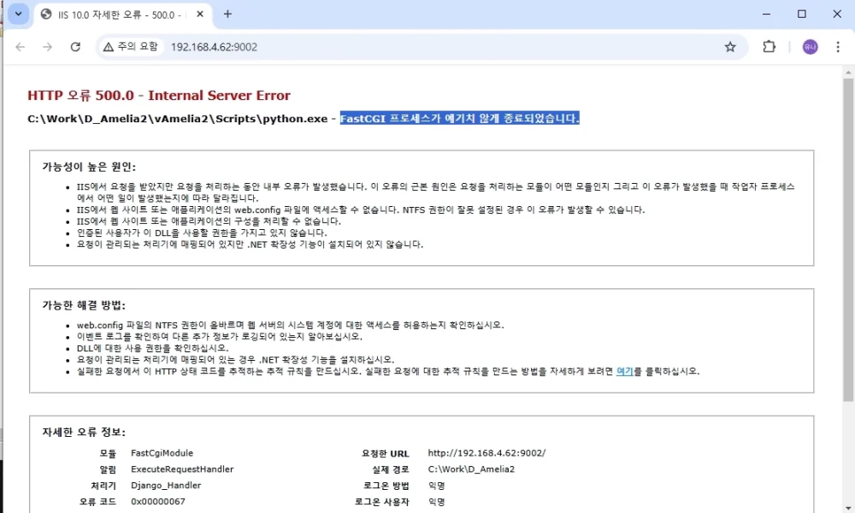Click the highlighted FastCGI process error text
This screenshot has height=513, width=855.
point(460,118)
